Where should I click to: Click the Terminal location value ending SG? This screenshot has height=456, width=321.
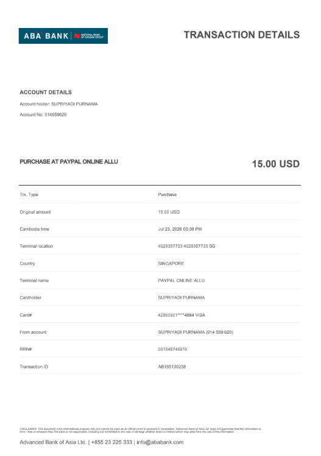[186, 246]
